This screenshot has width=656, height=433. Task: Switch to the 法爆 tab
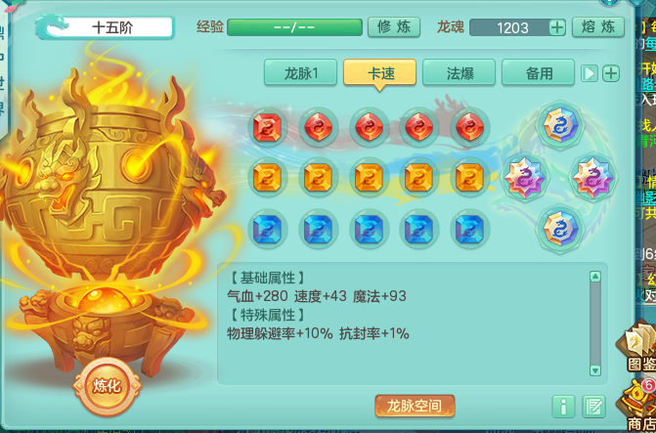click(x=459, y=72)
